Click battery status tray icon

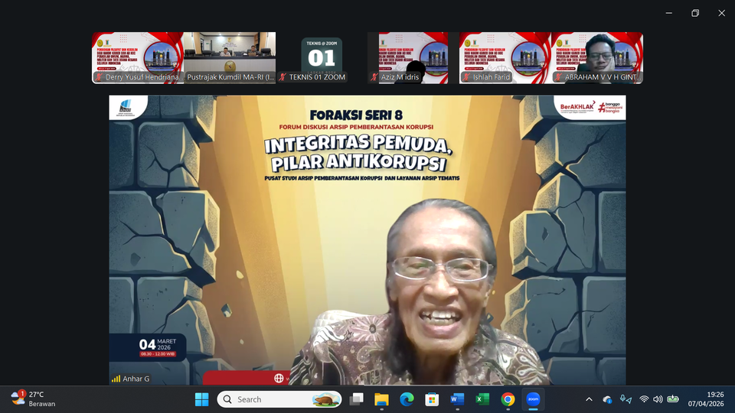tap(673, 399)
